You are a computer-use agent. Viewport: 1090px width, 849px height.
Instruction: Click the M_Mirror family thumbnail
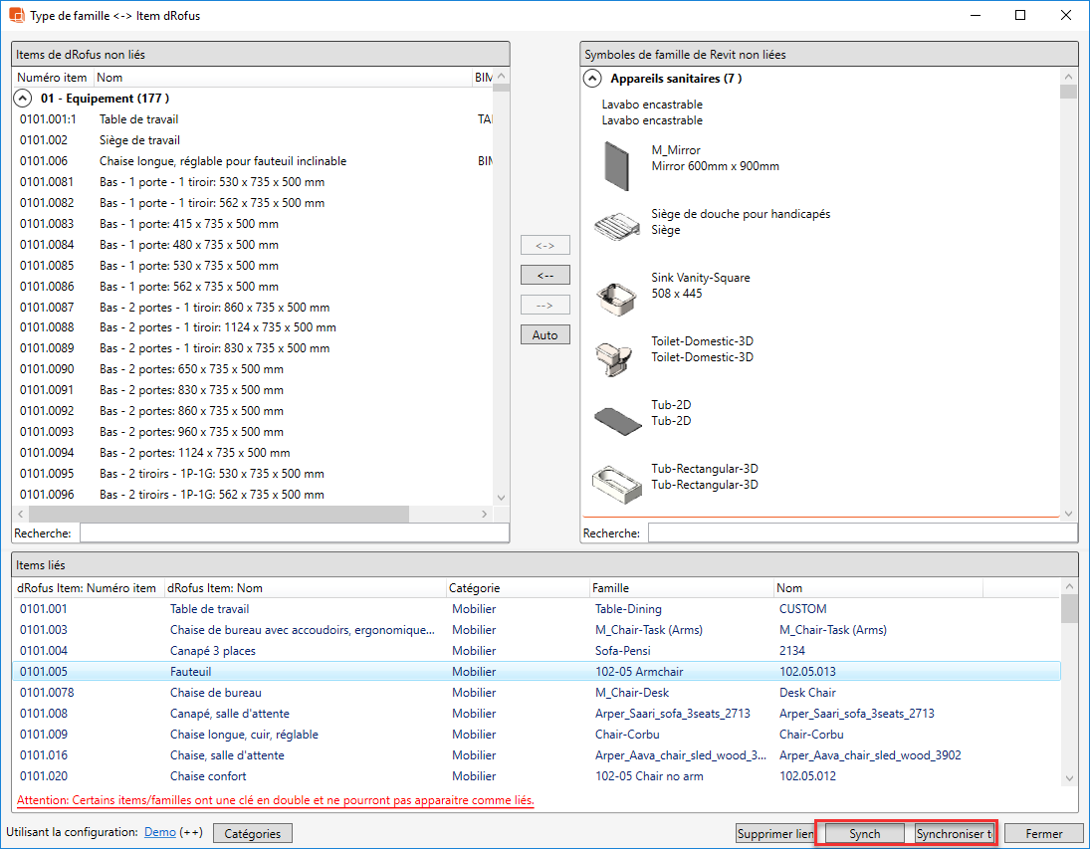click(618, 165)
